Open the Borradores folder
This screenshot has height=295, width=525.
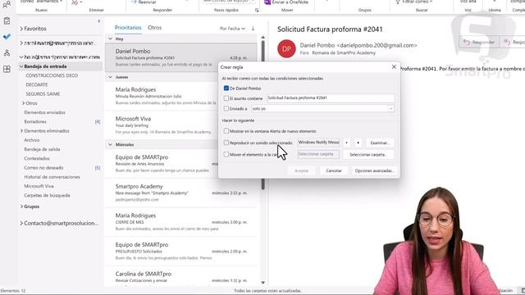[x=35, y=122]
